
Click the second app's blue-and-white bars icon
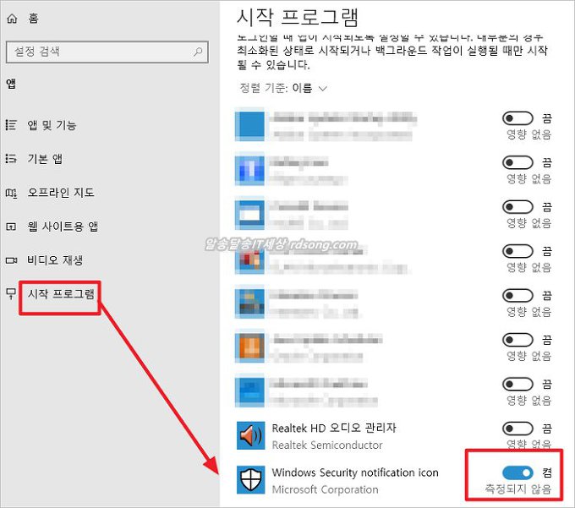(x=249, y=171)
